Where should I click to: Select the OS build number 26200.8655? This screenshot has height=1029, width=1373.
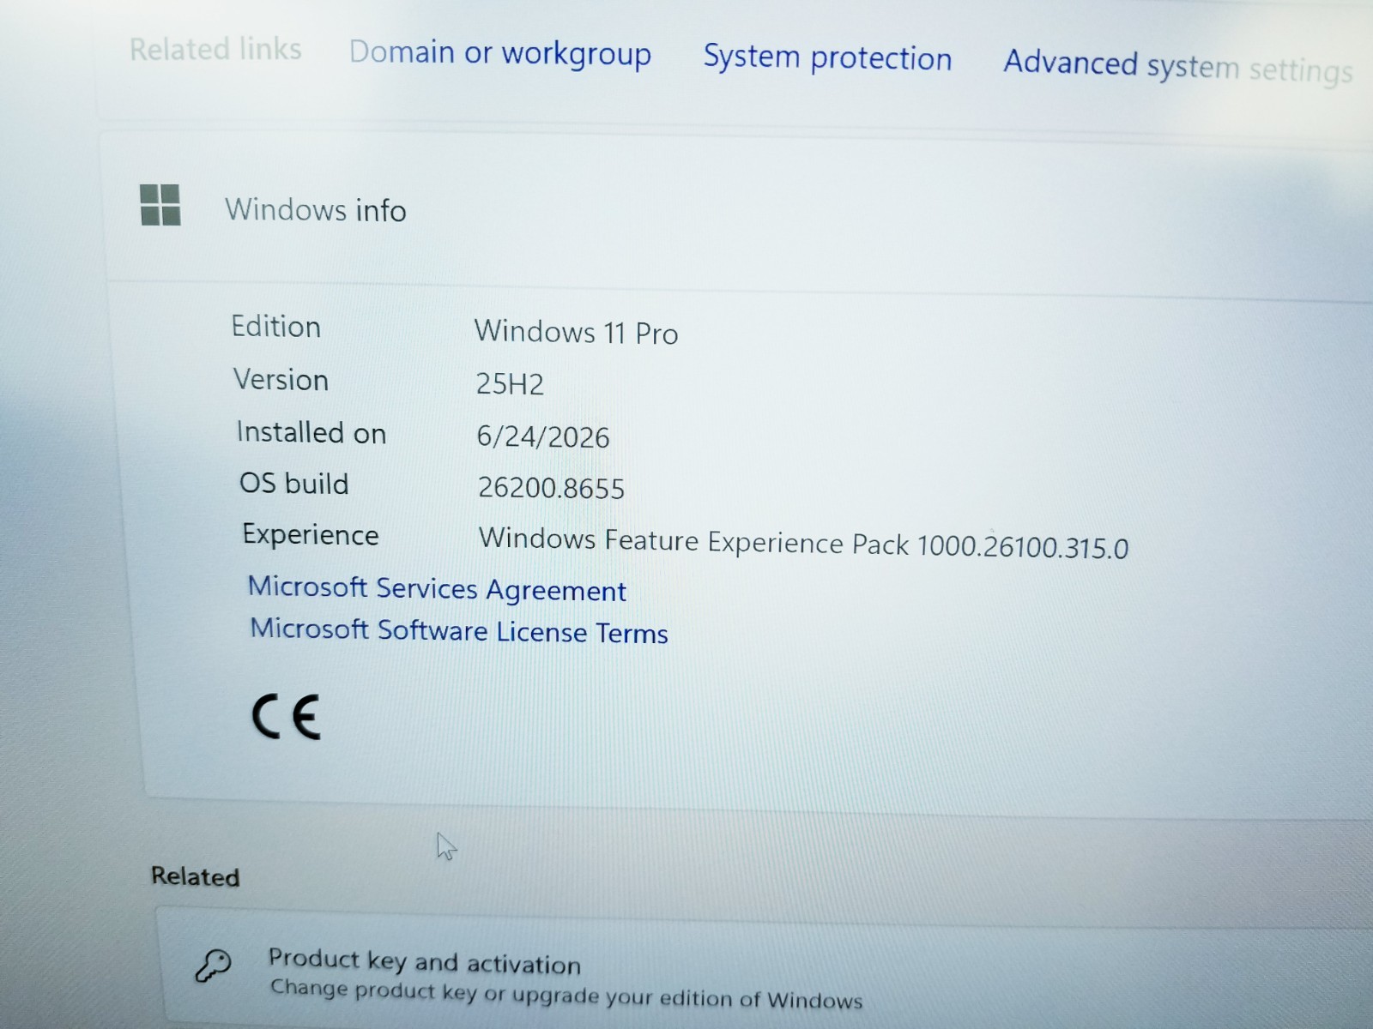point(551,488)
